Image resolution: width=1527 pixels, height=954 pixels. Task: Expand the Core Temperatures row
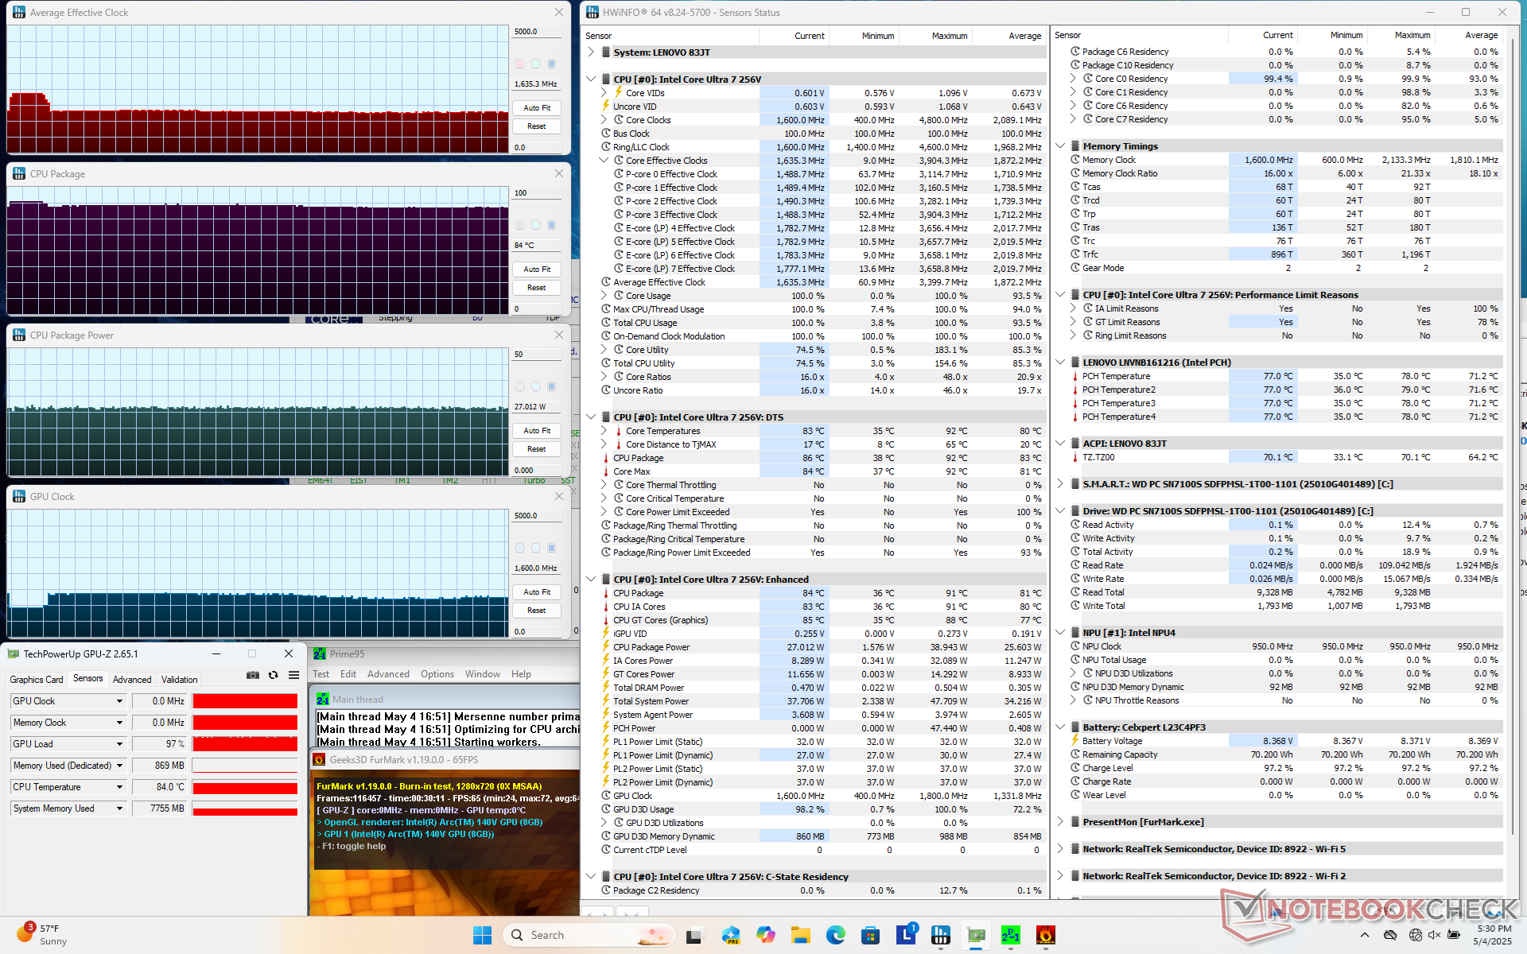604,431
